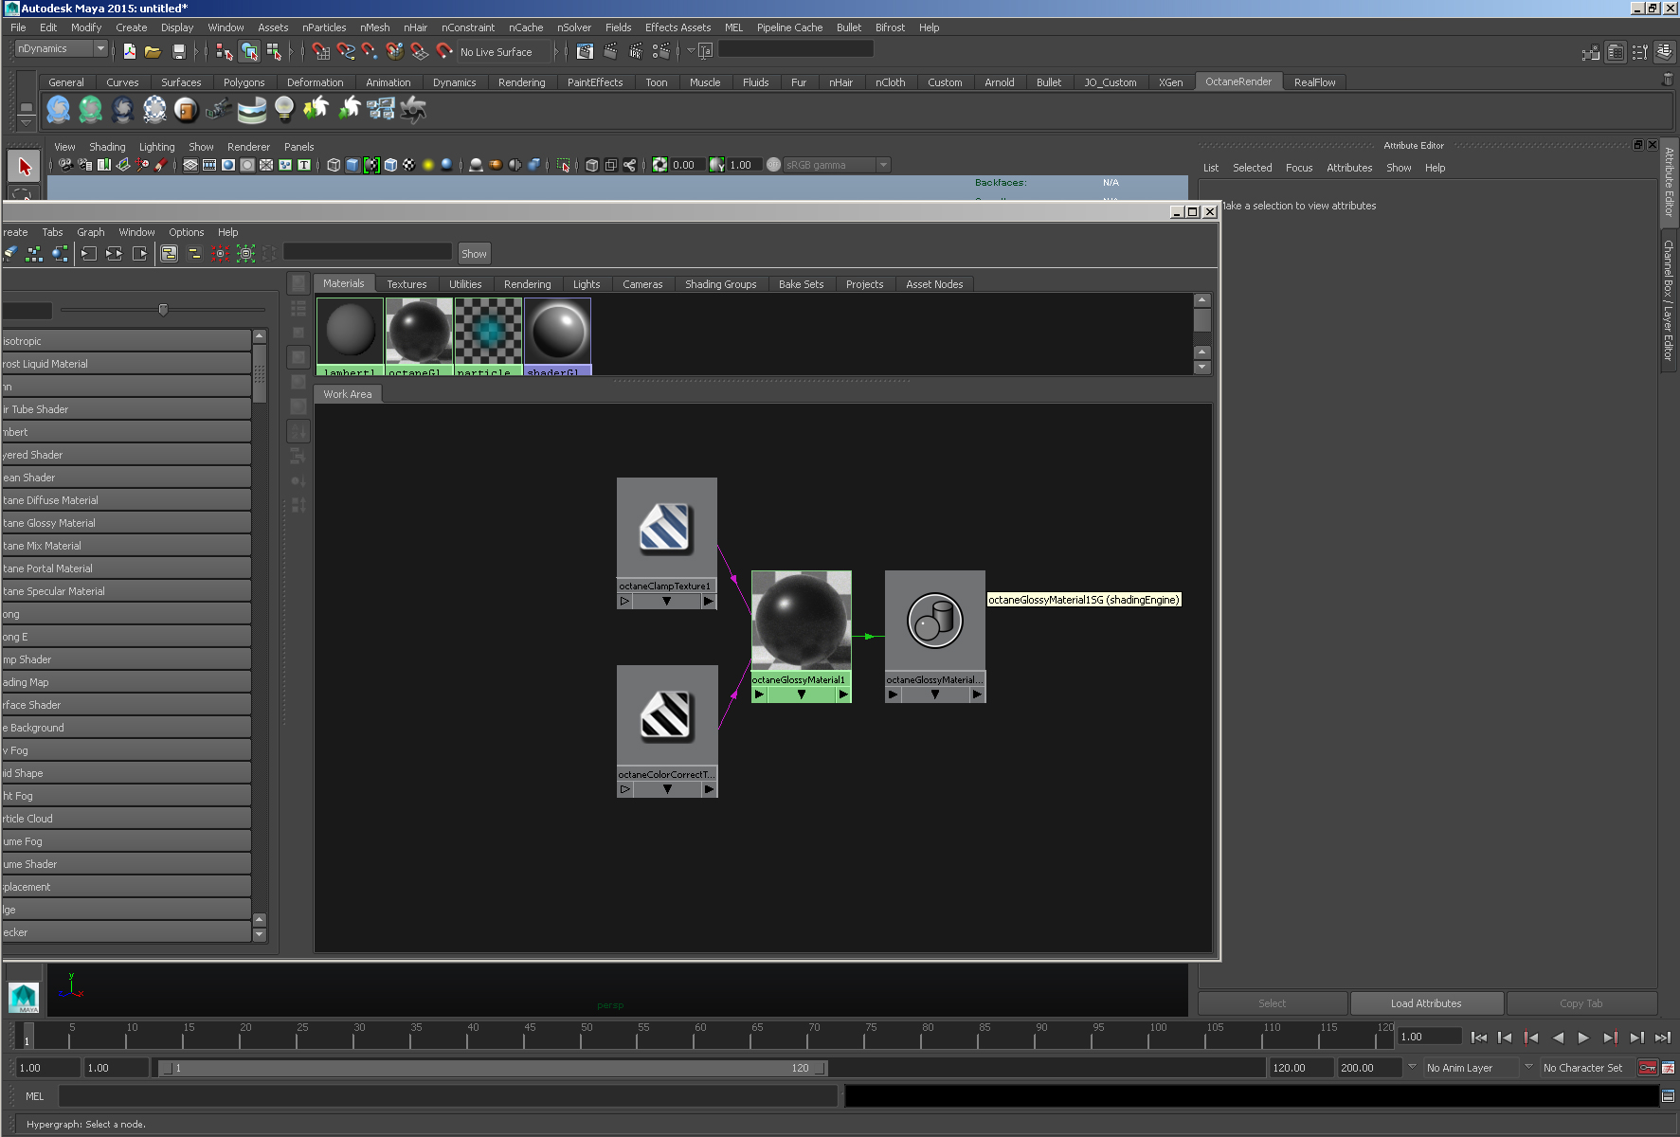Show input connections in Hypershade
The image size is (1680, 1137).
[89, 253]
